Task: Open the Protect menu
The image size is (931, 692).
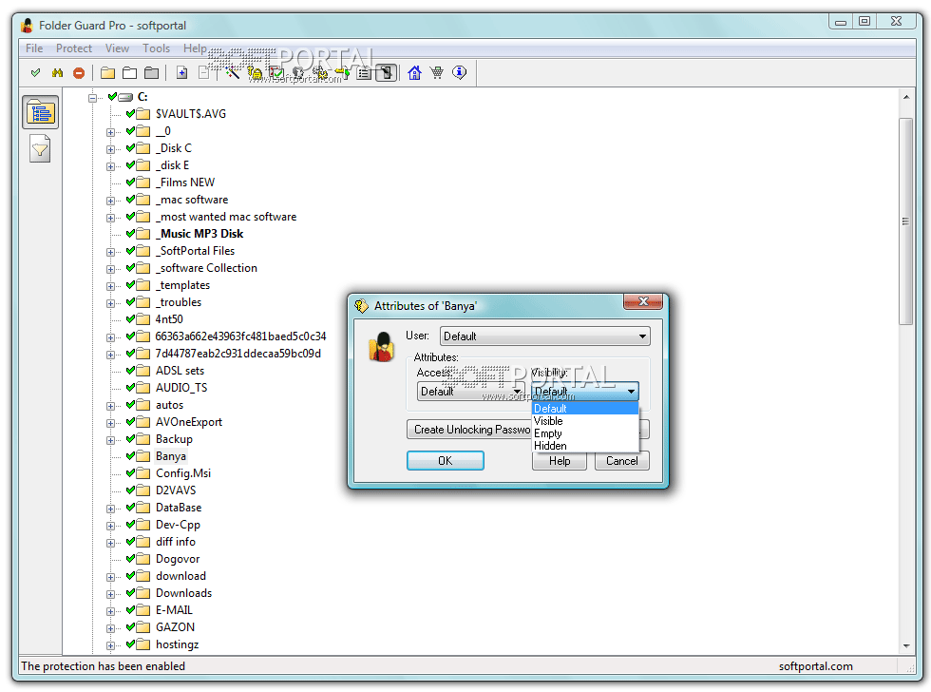Action: pyautogui.click(x=74, y=48)
